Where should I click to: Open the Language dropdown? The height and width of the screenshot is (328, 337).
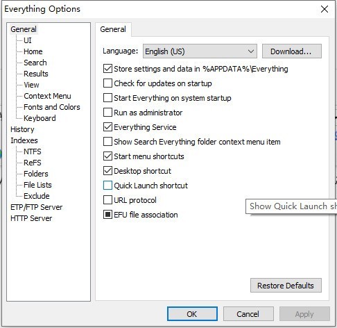(200, 51)
